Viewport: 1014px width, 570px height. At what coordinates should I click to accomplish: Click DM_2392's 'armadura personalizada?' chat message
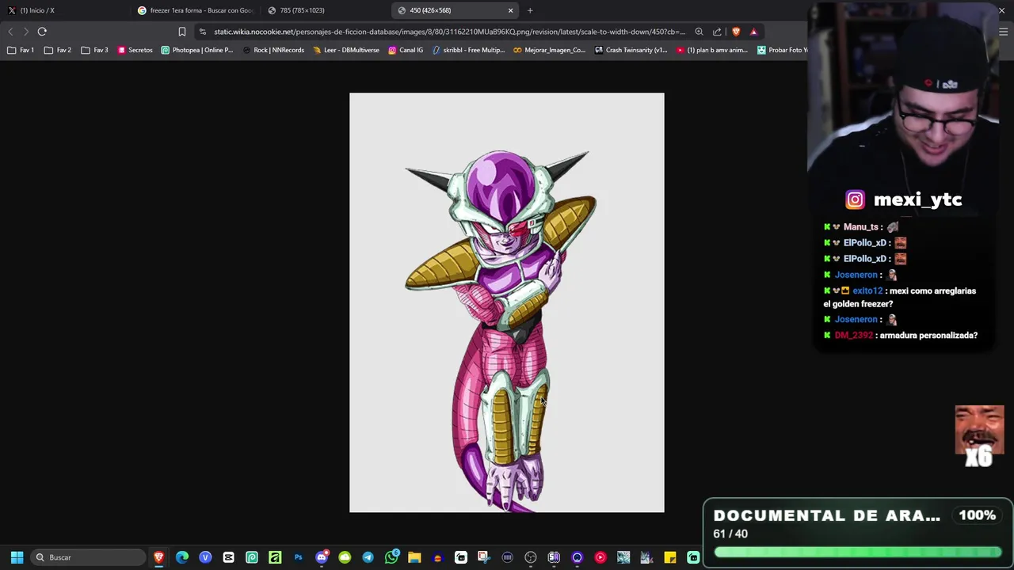click(x=902, y=335)
